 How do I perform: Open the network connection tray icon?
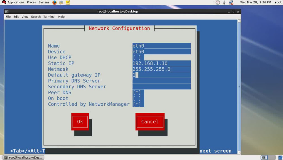click(231, 2)
